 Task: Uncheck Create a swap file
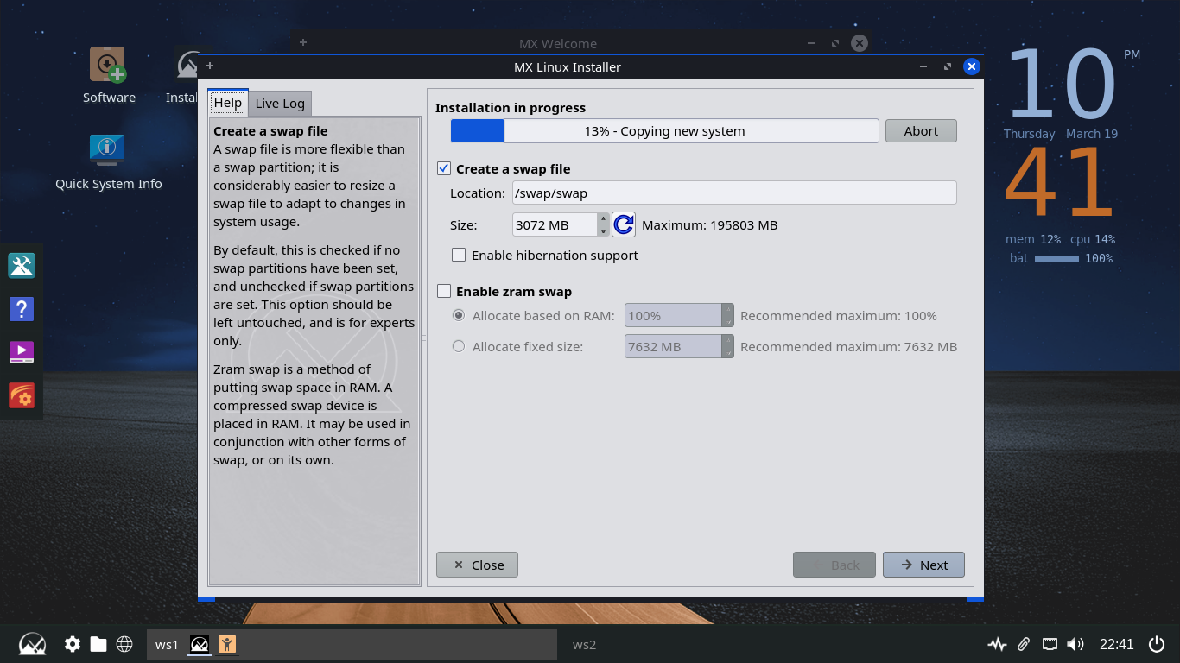click(x=444, y=169)
